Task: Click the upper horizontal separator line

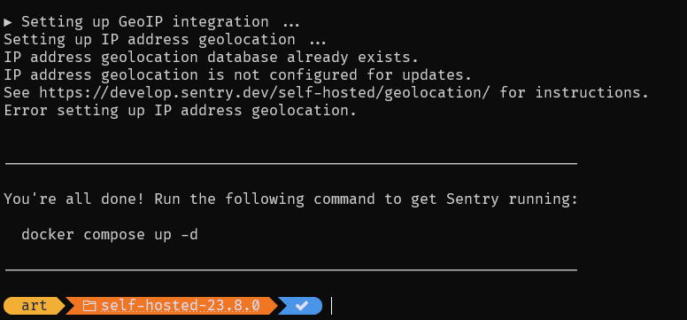Action: [x=291, y=164]
